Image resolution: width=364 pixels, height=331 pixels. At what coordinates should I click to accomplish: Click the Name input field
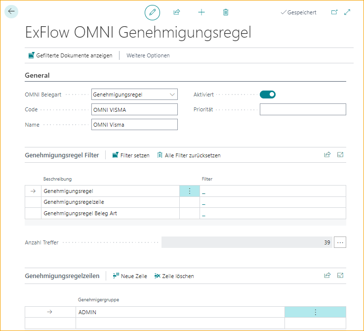[x=134, y=125]
